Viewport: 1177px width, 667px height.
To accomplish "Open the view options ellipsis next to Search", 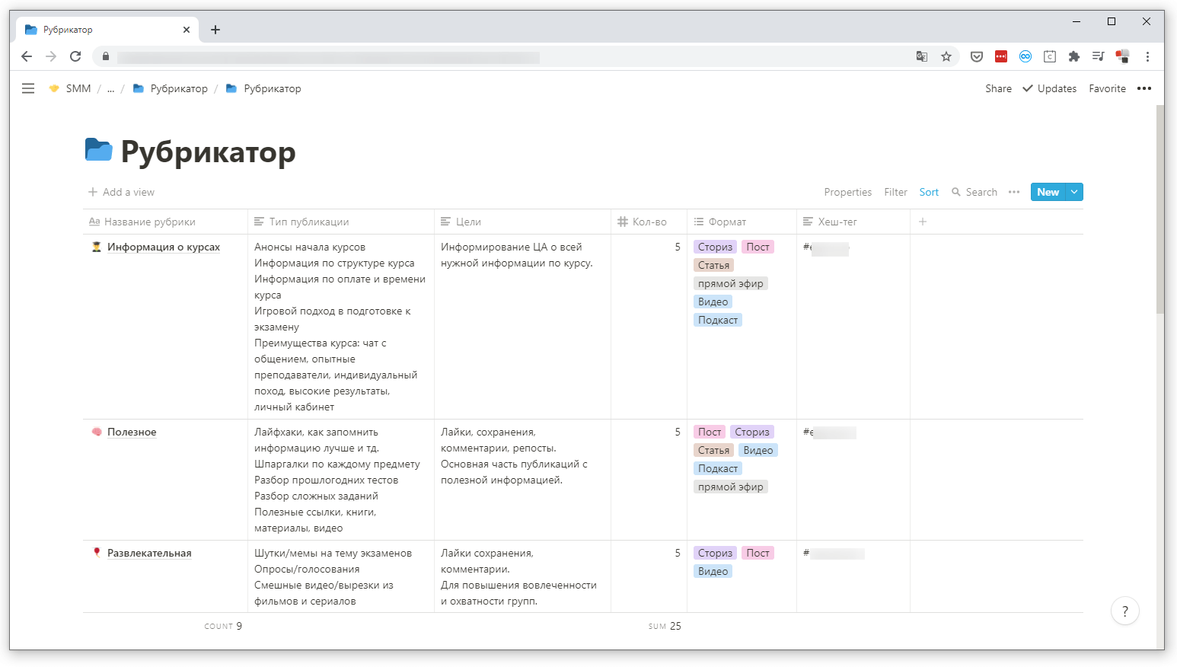I will point(1014,192).
